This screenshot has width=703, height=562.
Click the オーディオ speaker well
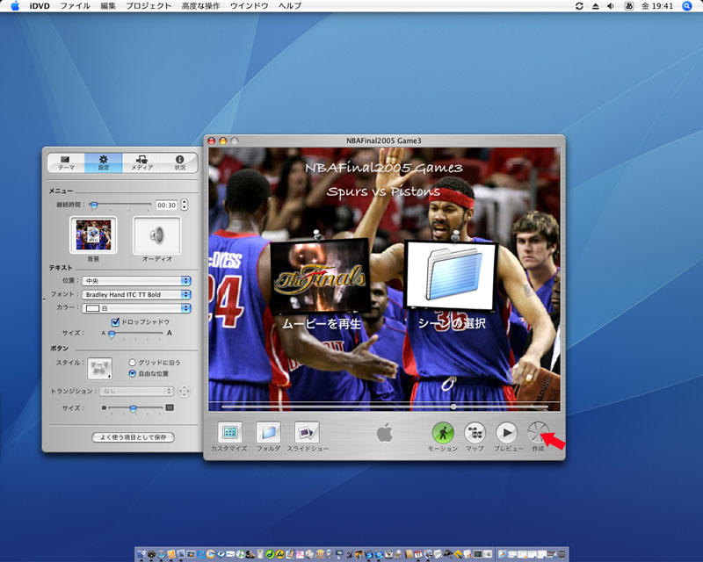(x=156, y=235)
